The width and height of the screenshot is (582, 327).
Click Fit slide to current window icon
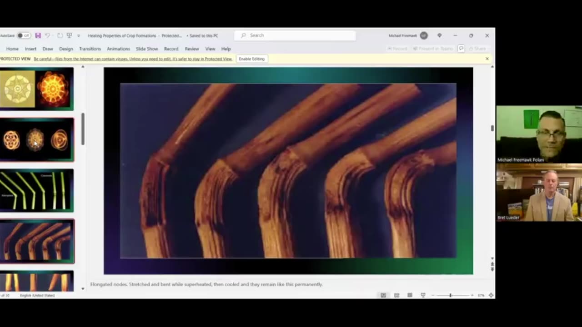(x=491, y=295)
